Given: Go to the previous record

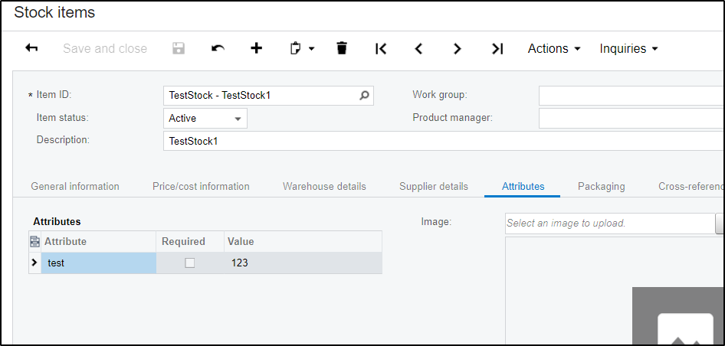Looking at the screenshot, I should click(418, 48).
